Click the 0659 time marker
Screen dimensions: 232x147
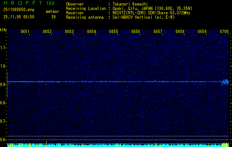pos(202,32)
